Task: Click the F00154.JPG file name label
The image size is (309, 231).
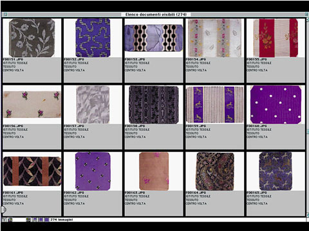Action: coord(196,59)
